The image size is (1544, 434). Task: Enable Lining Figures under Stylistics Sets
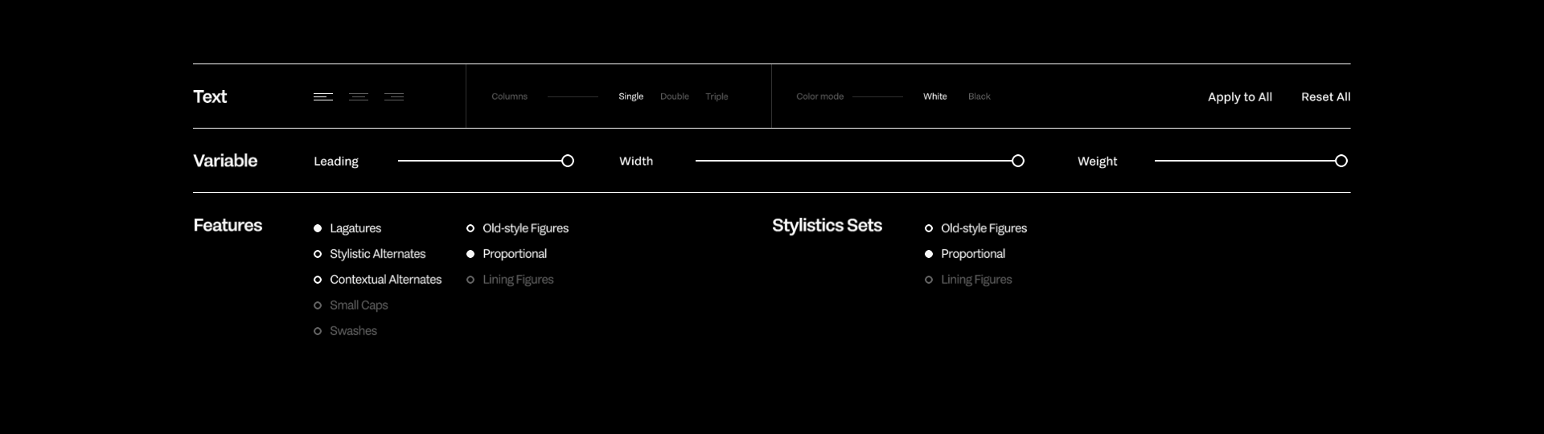tap(929, 280)
